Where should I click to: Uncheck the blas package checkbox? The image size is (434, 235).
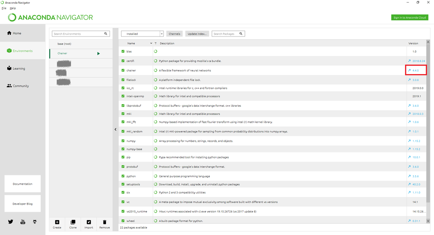click(x=123, y=51)
